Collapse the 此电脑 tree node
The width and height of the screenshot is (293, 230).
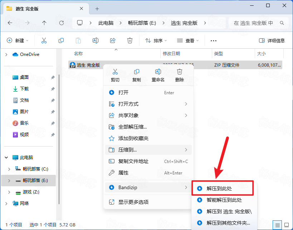[6, 157]
